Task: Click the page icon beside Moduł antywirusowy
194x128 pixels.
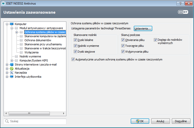Action: (17, 28)
